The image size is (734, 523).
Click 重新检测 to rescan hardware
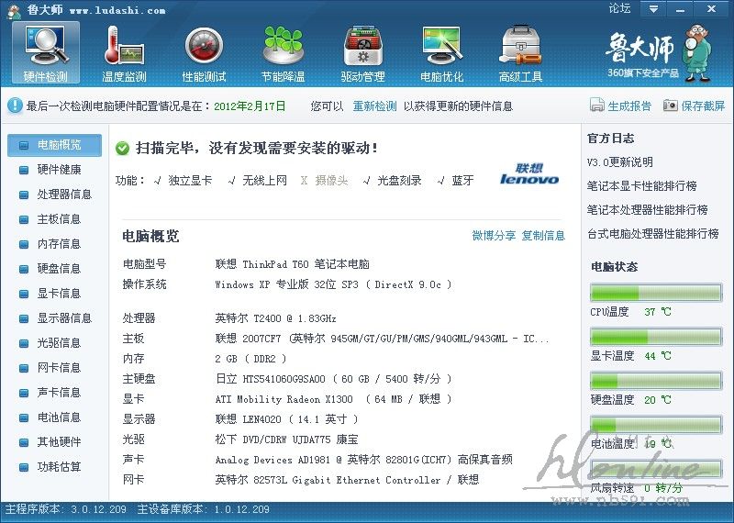[374, 106]
